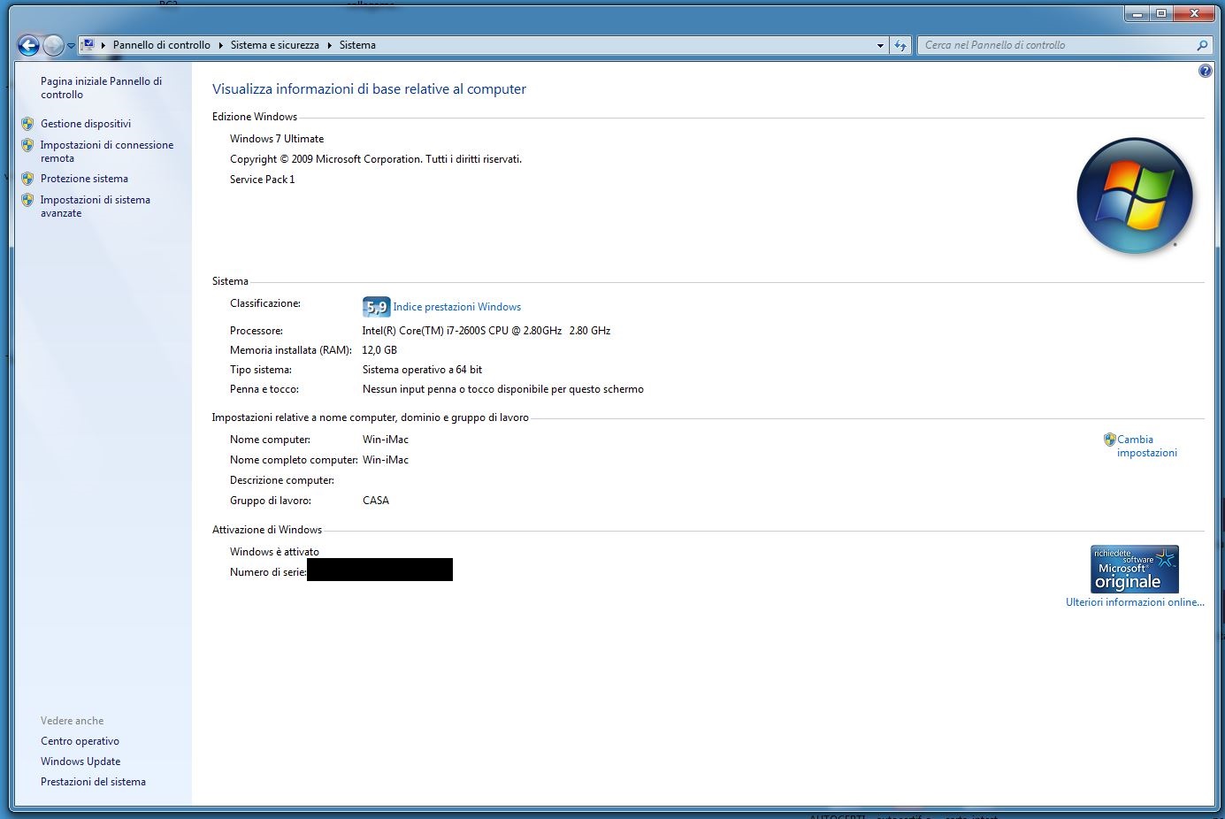Open Help with the question mark icon
Screen dimensions: 1225x819
tap(1205, 71)
